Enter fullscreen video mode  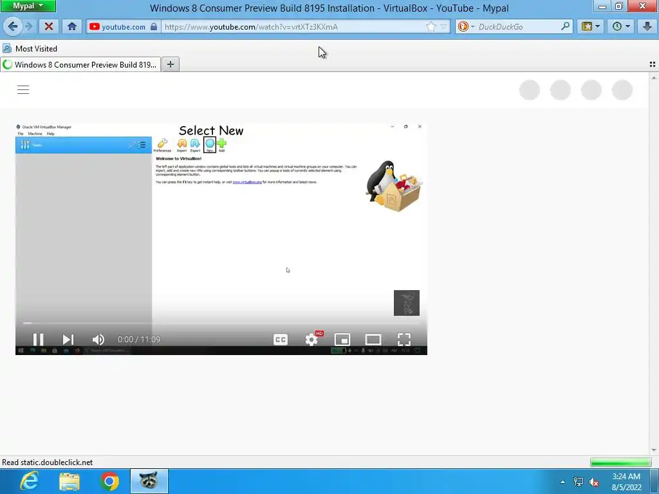tap(404, 340)
